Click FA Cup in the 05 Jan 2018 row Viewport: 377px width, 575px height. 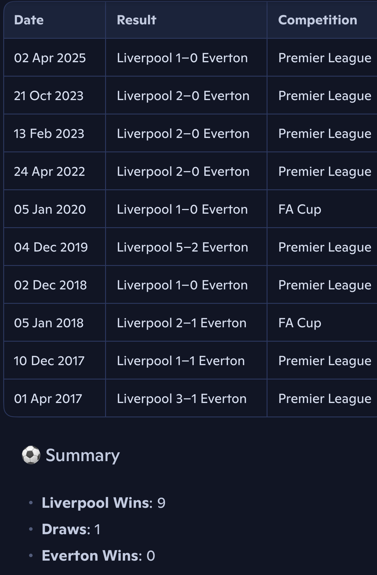299,323
